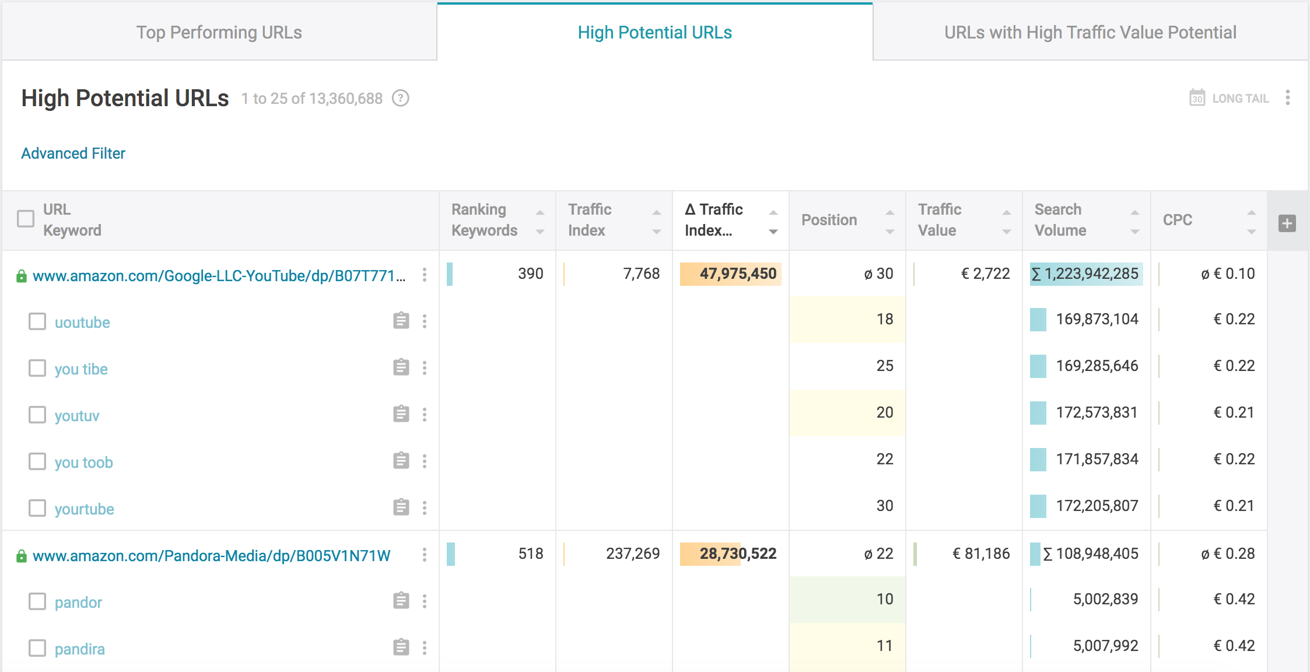Click the youtuv keyword link

(x=77, y=415)
